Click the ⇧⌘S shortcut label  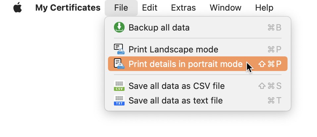[270, 86]
